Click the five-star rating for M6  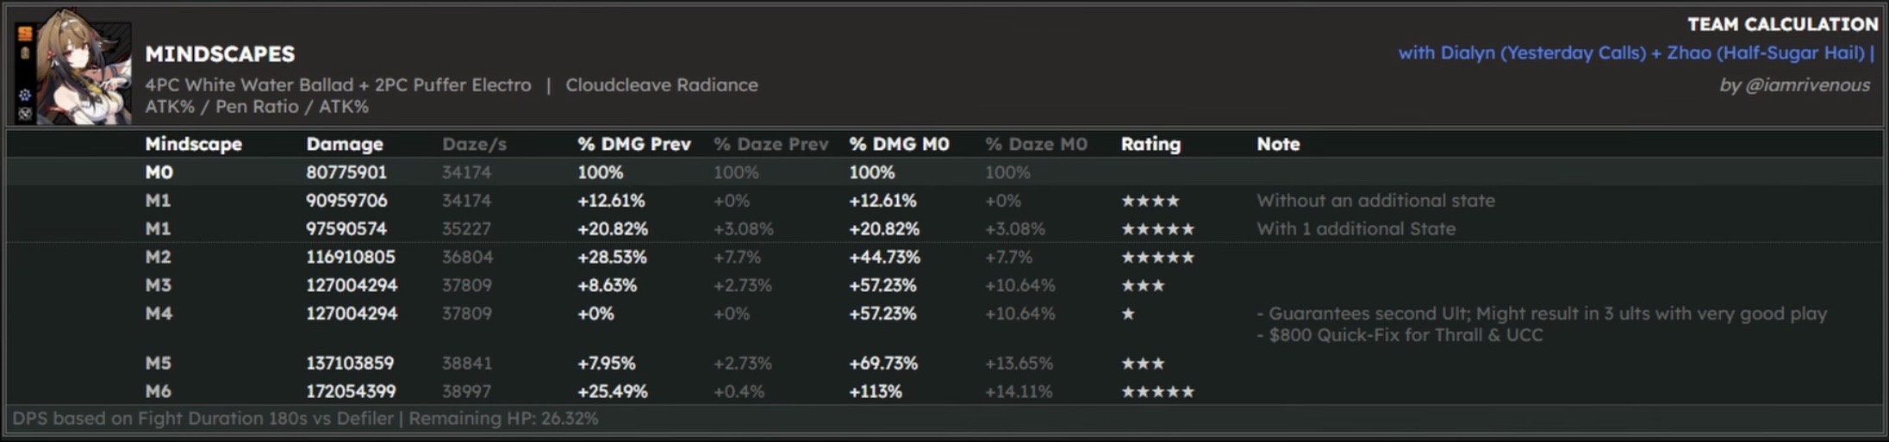pyautogui.click(x=1157, y=392)
